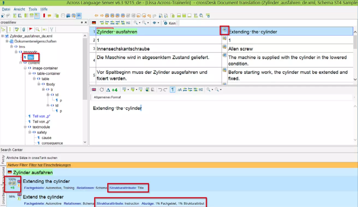Click the funnel filter icon in crossView

[x=51, y=29]
